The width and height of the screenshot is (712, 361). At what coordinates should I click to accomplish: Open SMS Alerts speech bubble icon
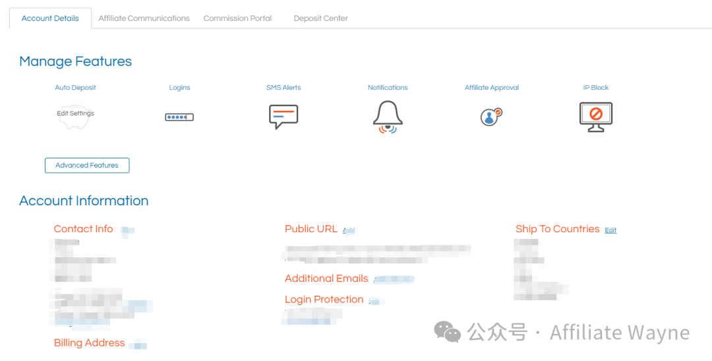(x=283, y=117)
